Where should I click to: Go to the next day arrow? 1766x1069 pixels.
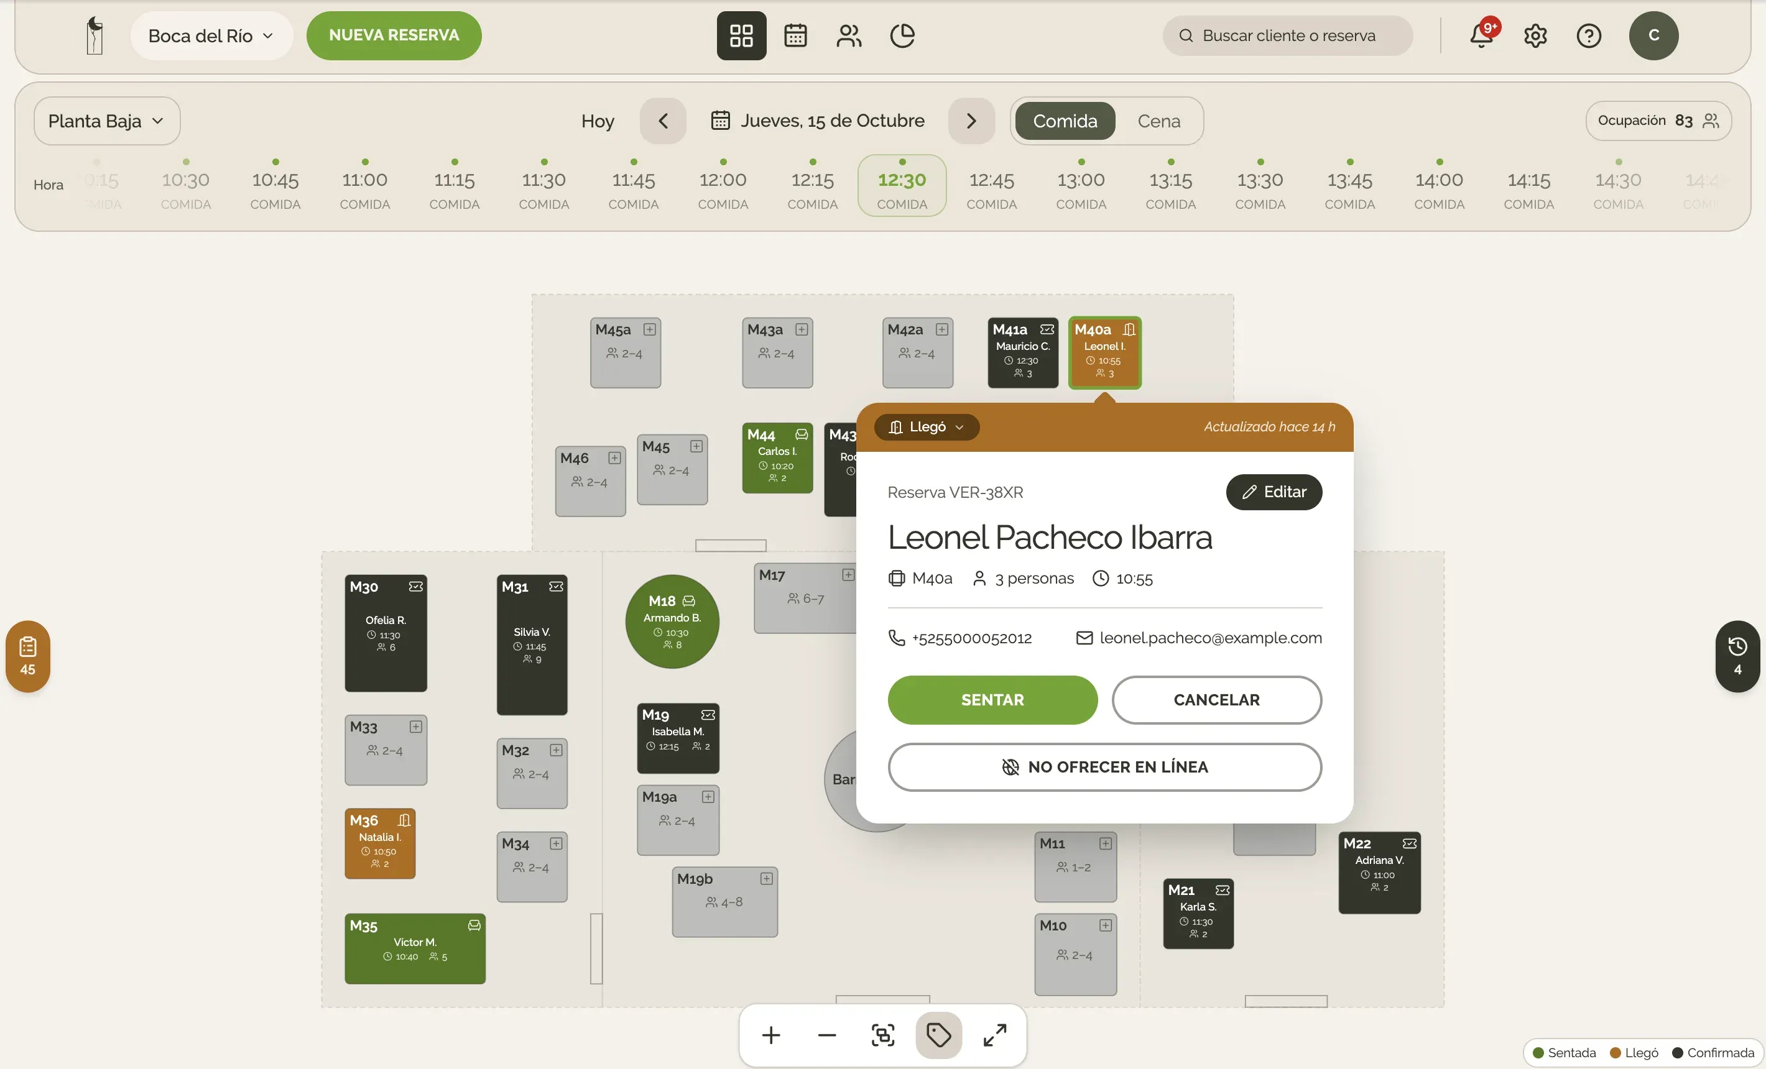971,121
